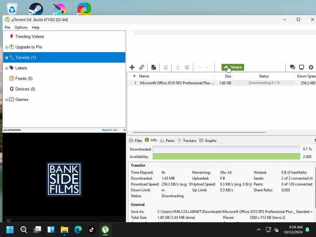Screen dimensions: 316x237
Task: Open Preferences gear icon
Action: point(311,67)
